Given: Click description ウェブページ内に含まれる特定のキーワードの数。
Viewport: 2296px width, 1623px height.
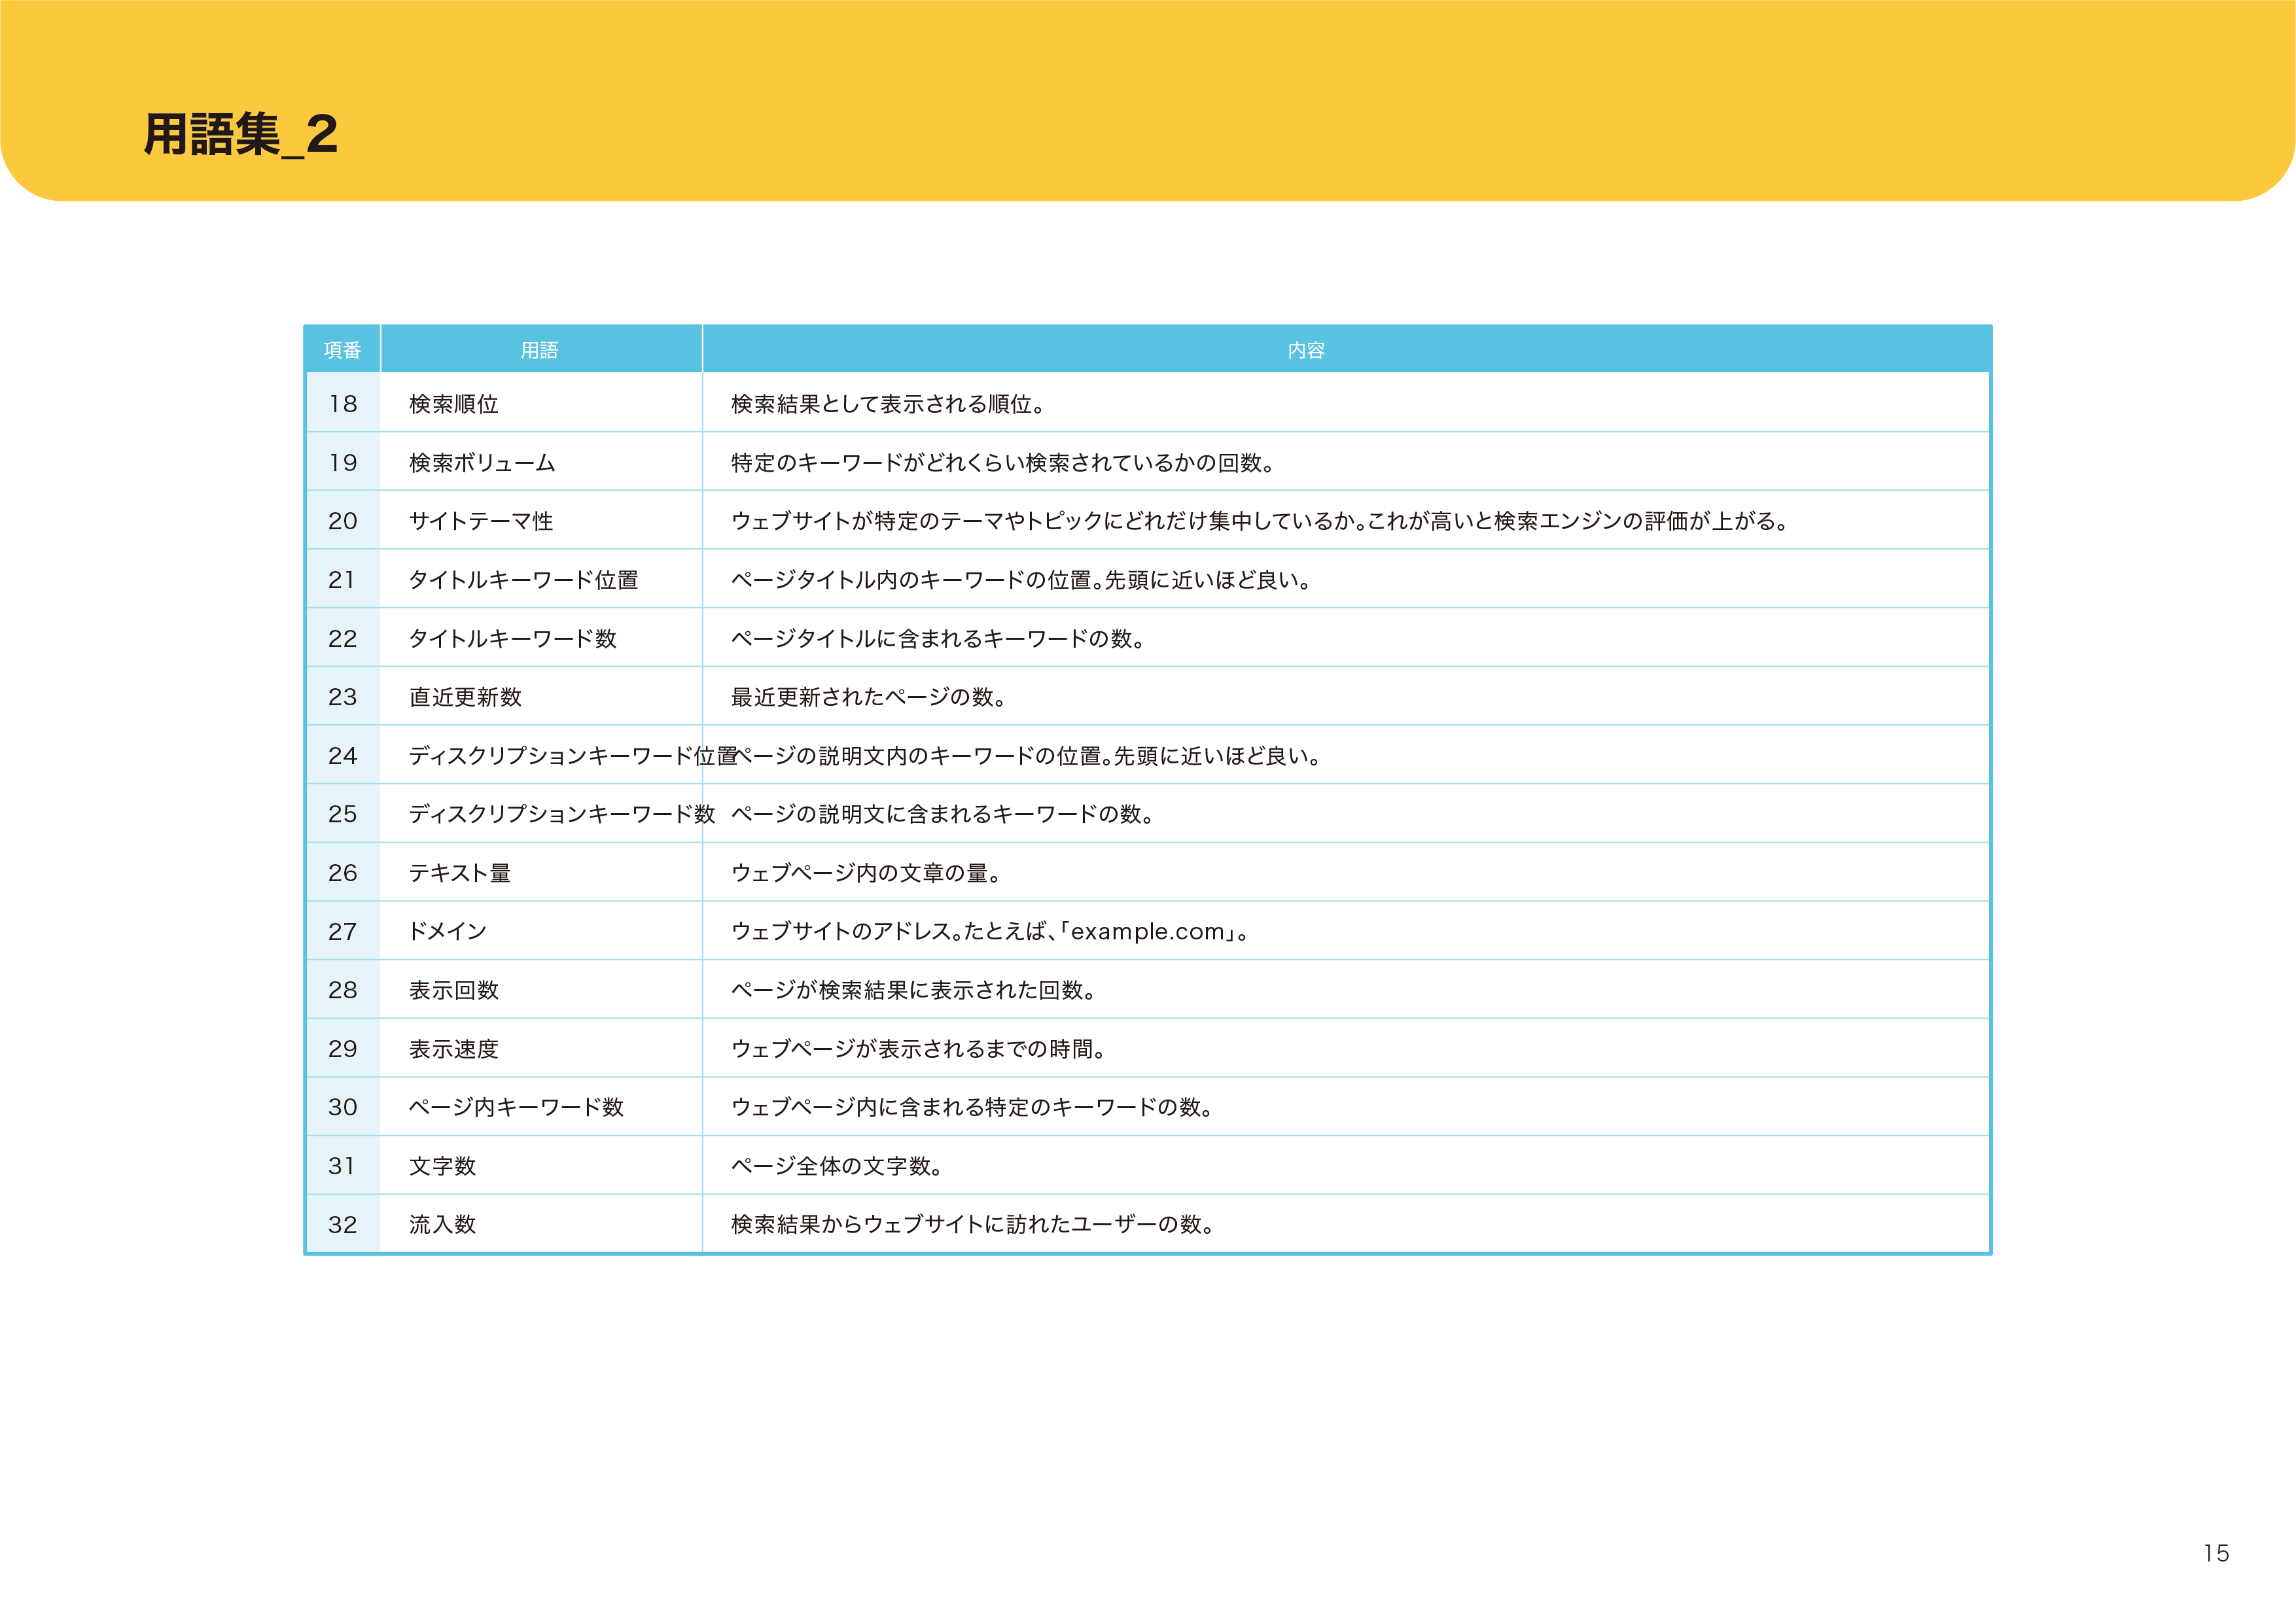Looking at the screenshot, I should (972, 1107).
